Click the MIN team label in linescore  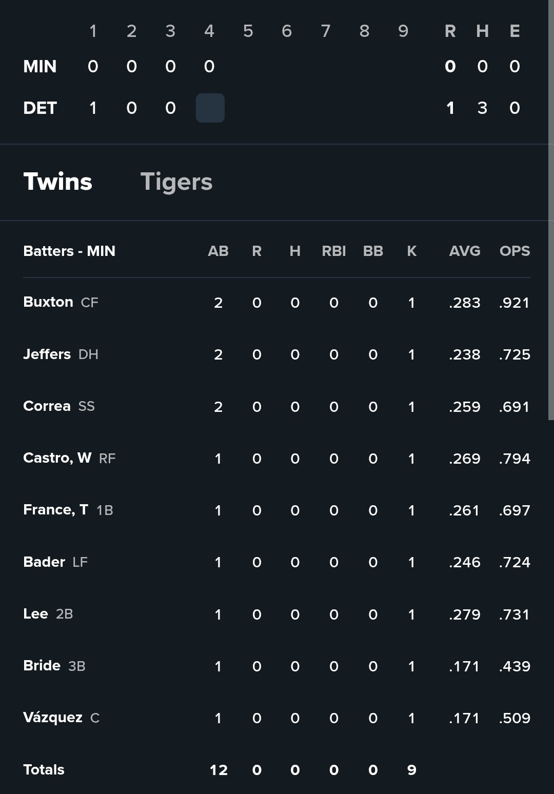tap(40, 66)
